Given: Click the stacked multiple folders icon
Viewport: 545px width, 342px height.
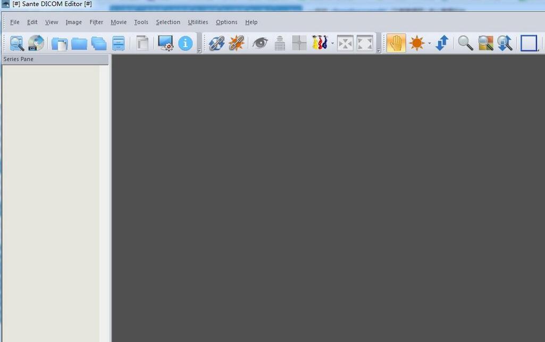Looking at the screenshot, I should click(x=99, y=43).
